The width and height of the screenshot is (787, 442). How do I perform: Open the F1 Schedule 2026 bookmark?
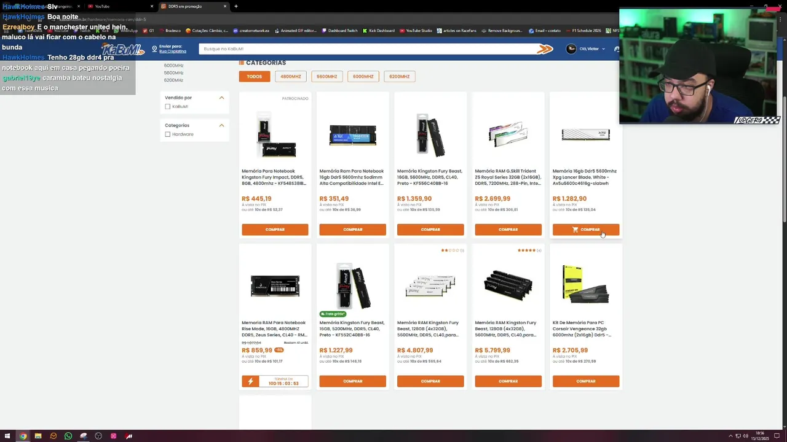583,31
